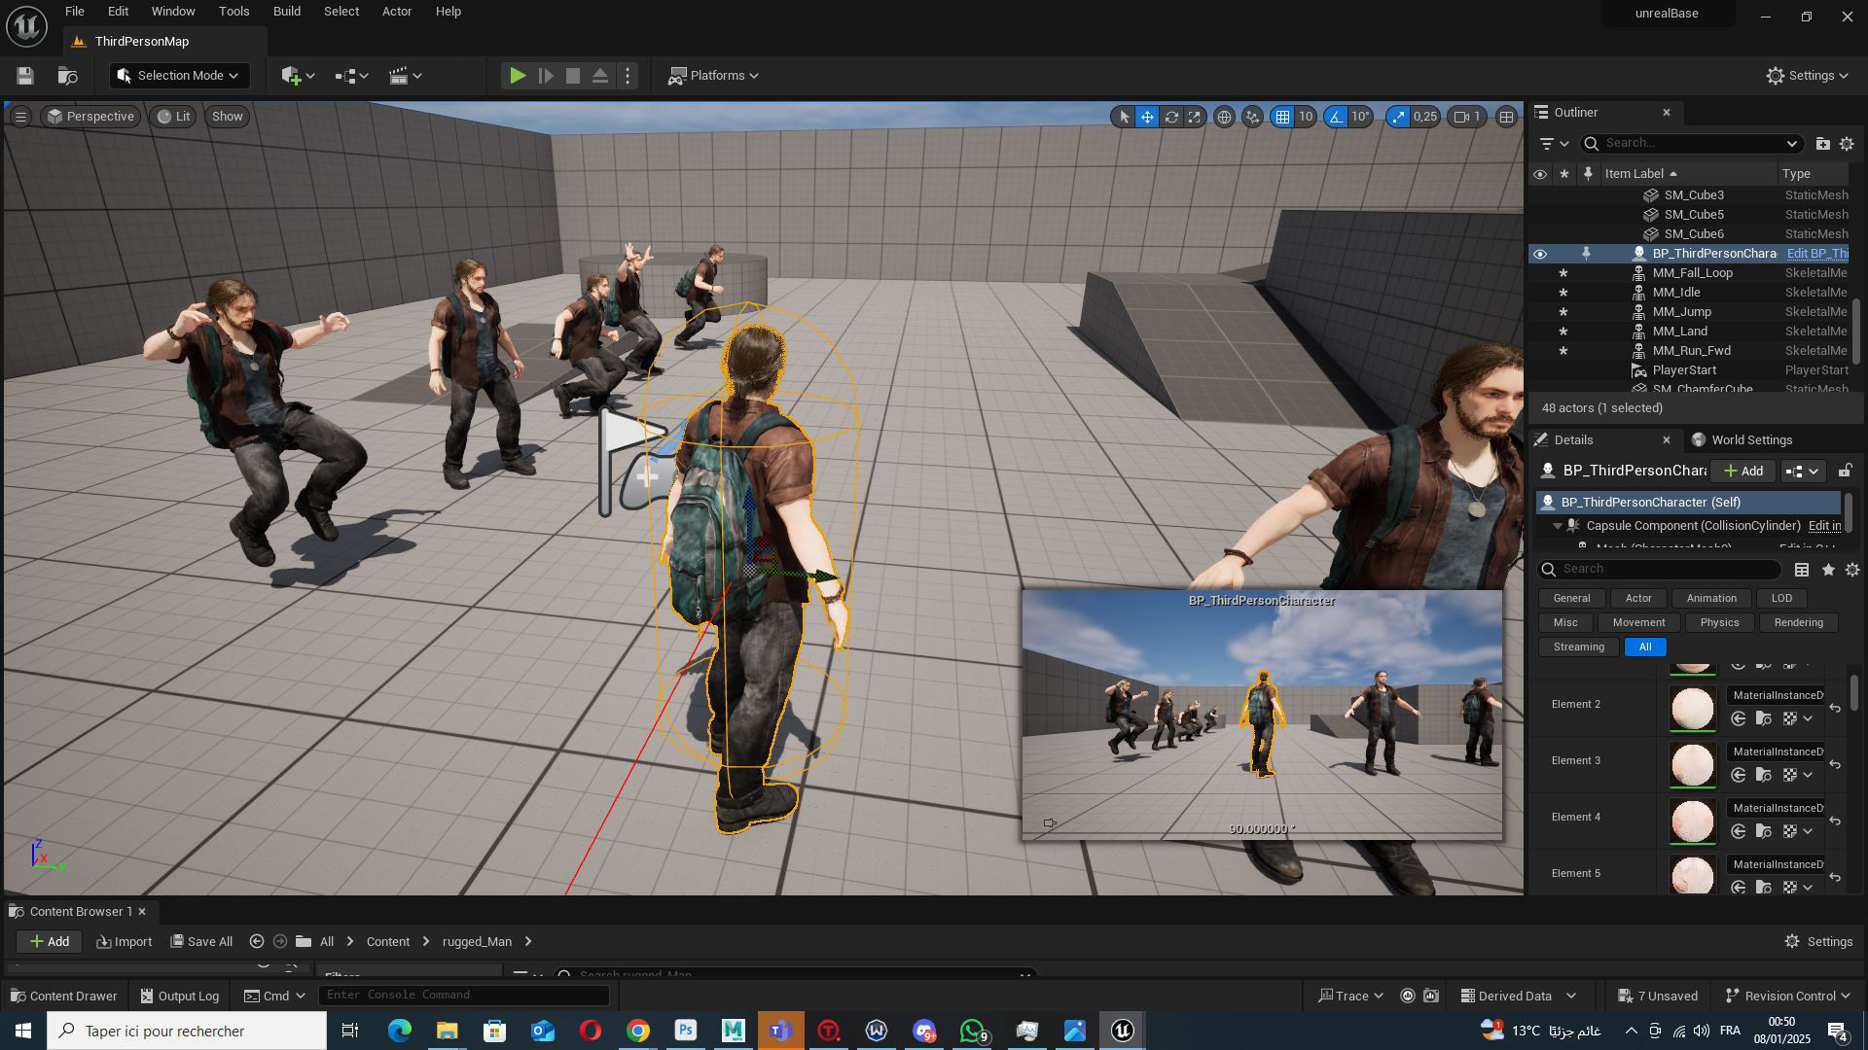Screen dimensions: 1868x1050
Task: Open the viewport layout grid icon
Action: (1506, 117)
